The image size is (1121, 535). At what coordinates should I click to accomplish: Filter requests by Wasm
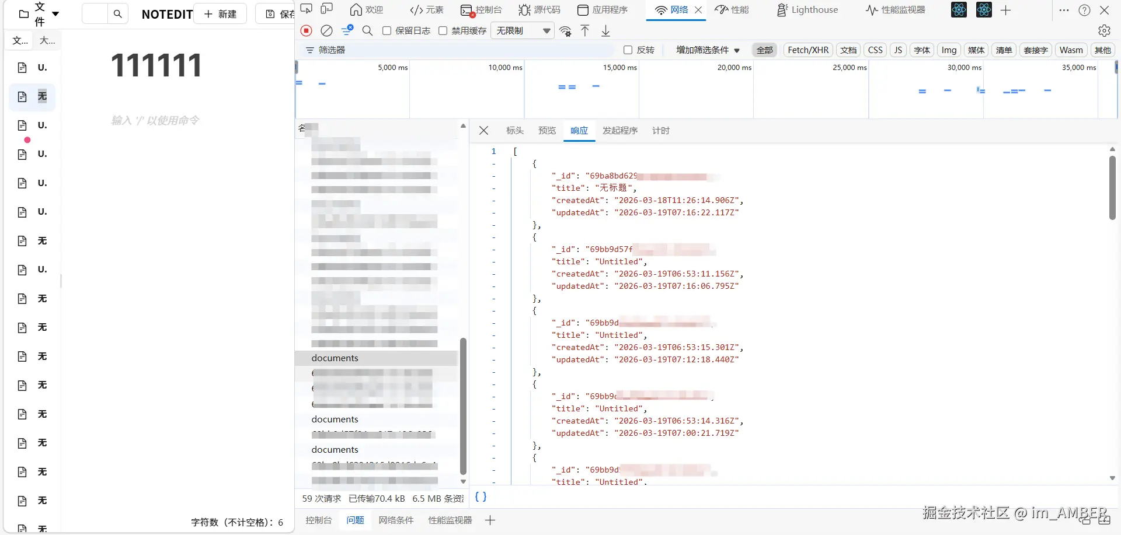click(1071, 50)
